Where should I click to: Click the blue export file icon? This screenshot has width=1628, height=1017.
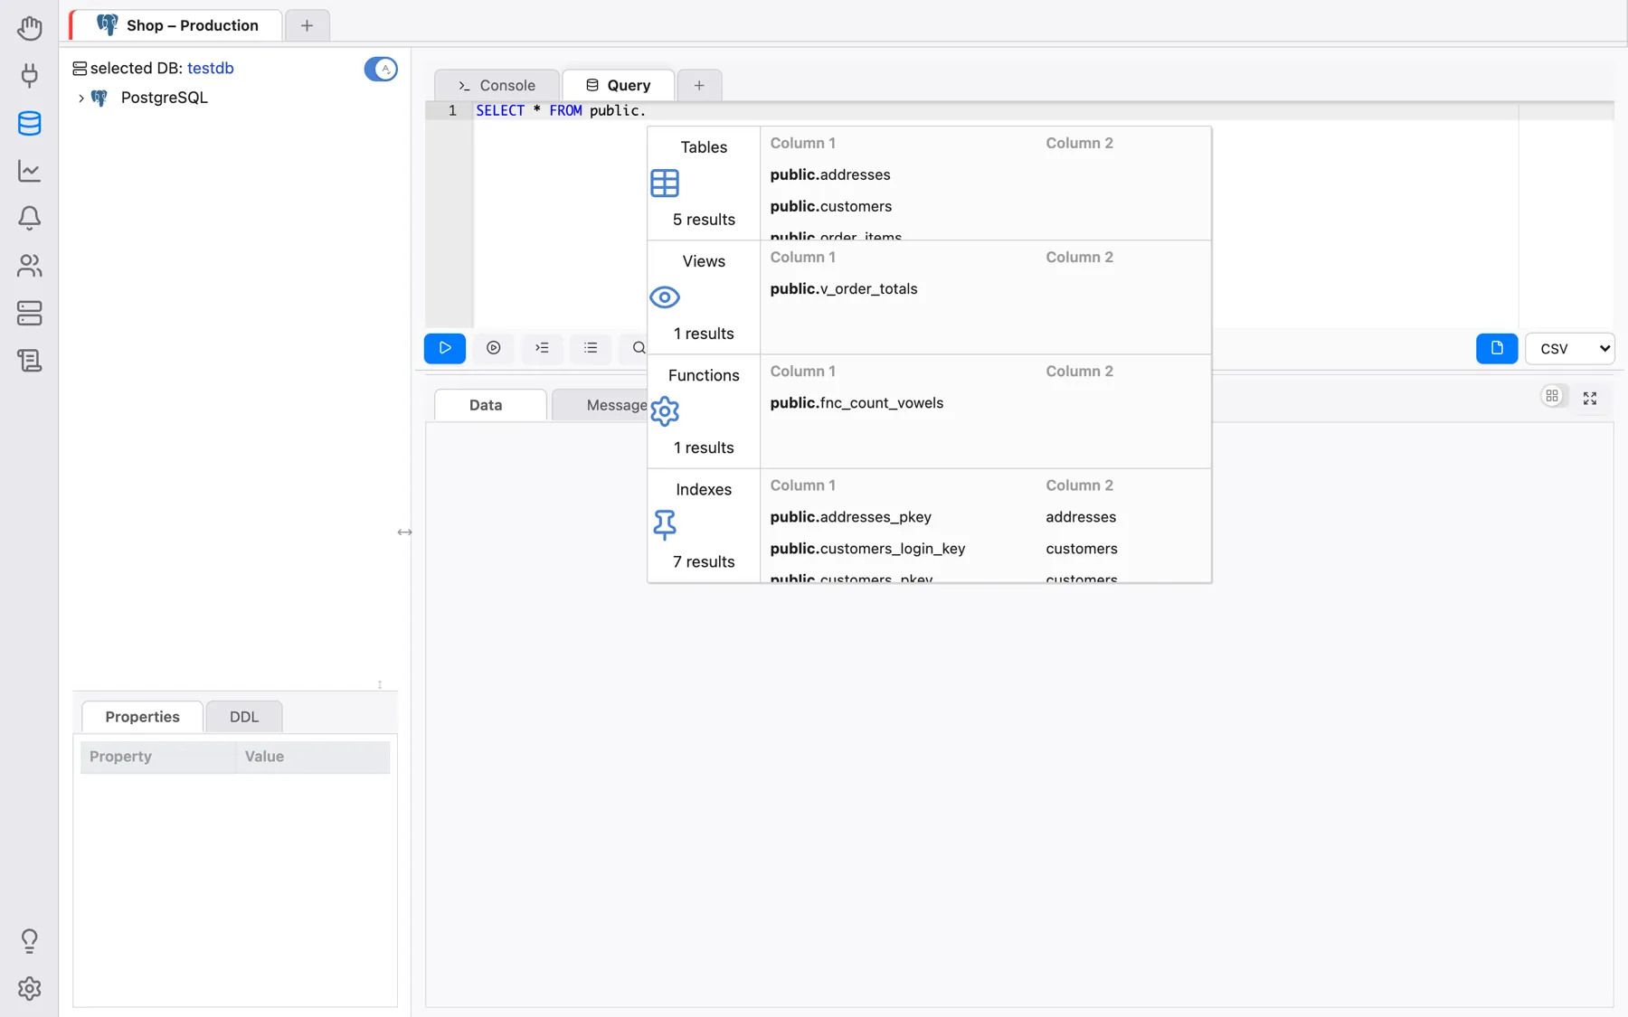point(1497,348)
